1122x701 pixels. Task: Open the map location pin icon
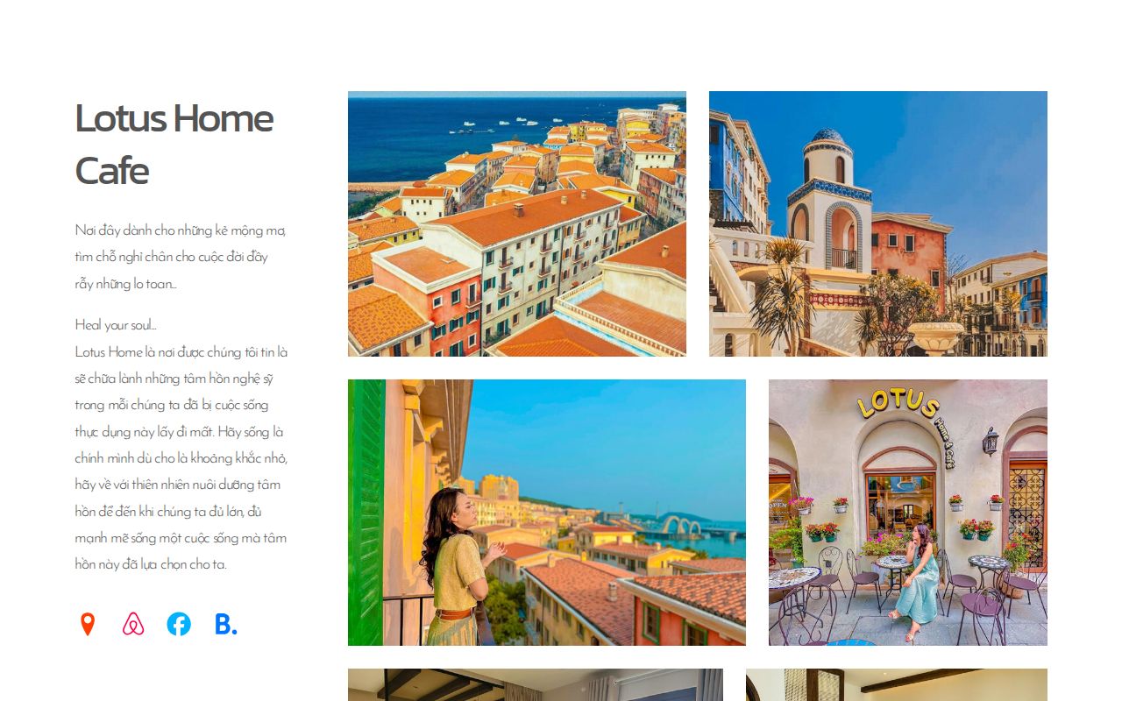pyautogui.click(x=87, y=624)
